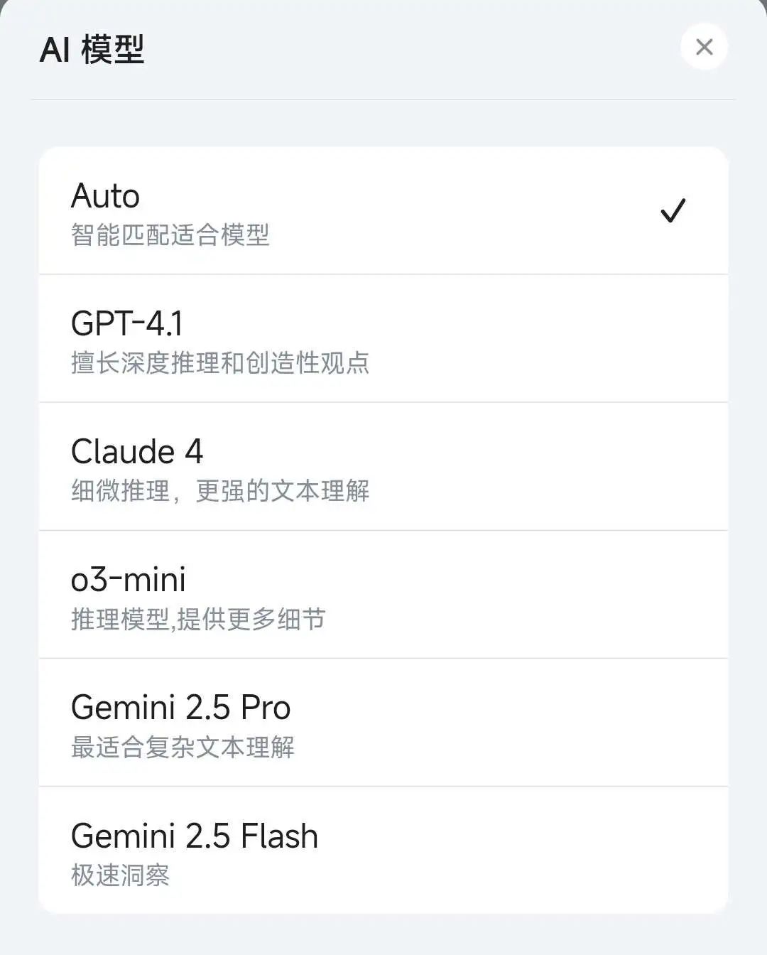Tap empty selection area of Gemini 2.5 Pro row
This screenshot has width=767, height=955.
point(554,722)
